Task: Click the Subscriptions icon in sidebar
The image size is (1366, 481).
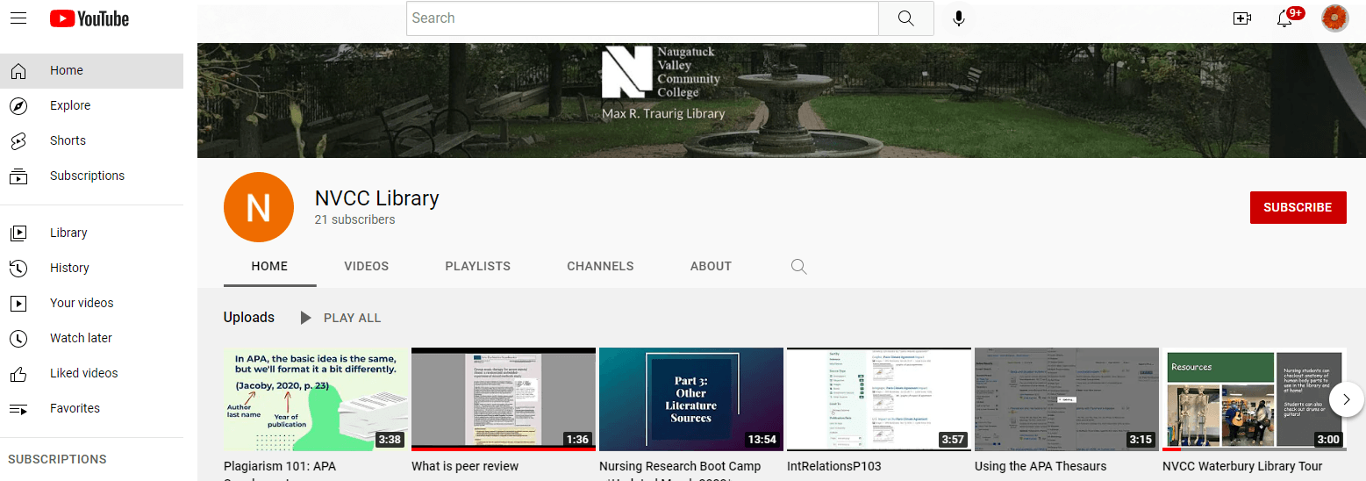Action: coord(18,176)
